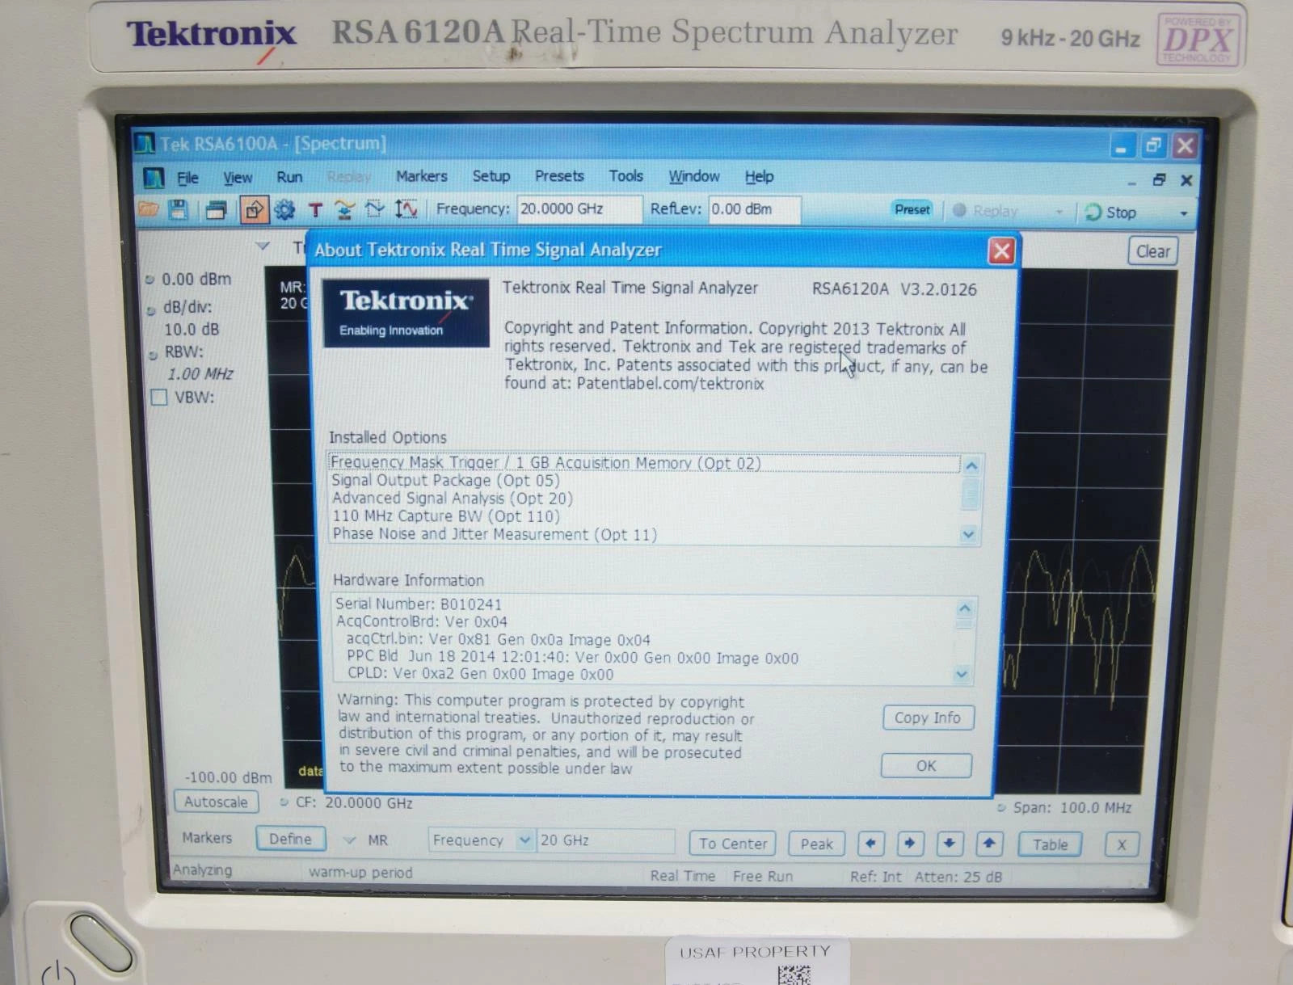Move marker up with arrow button

click(989, 844)
